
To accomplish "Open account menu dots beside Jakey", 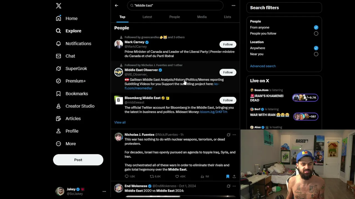I will click(x=104, y=191).
